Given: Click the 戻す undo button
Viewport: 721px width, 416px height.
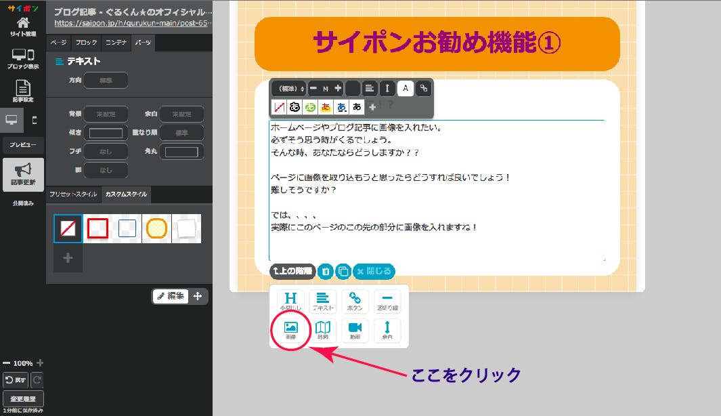Looking at the screenshot, I should pos(16,380).
